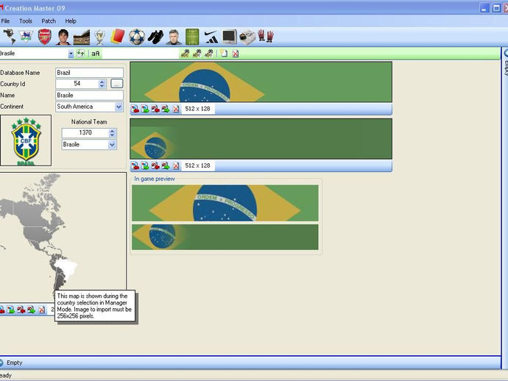Delete the country map image with red X icon
The image size is (508, 381).
42,310
